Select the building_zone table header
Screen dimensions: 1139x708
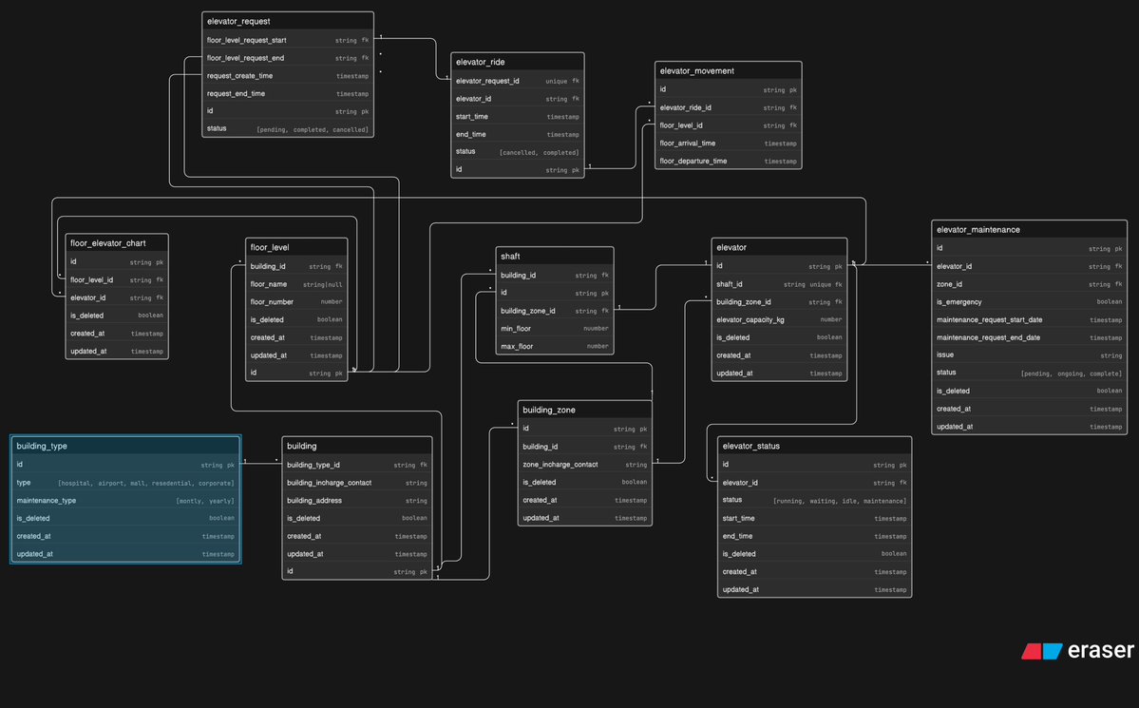point(585,410)
